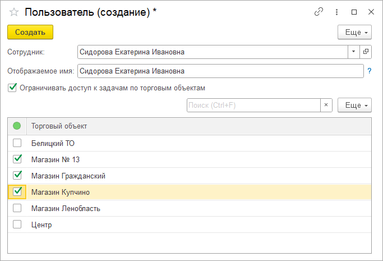Select the Белицкий ТО row text
The image size is (383, 261).
(53, 143)
